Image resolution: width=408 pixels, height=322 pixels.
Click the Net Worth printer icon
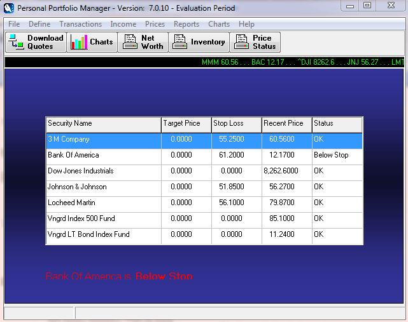click(x=130, y=43)
